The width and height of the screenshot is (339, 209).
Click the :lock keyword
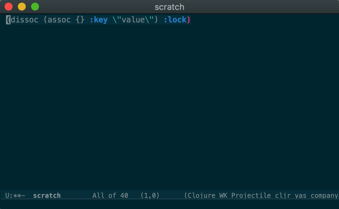tap(175, 20)
